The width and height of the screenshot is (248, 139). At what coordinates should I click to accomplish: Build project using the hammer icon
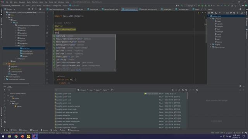point(182,5)
